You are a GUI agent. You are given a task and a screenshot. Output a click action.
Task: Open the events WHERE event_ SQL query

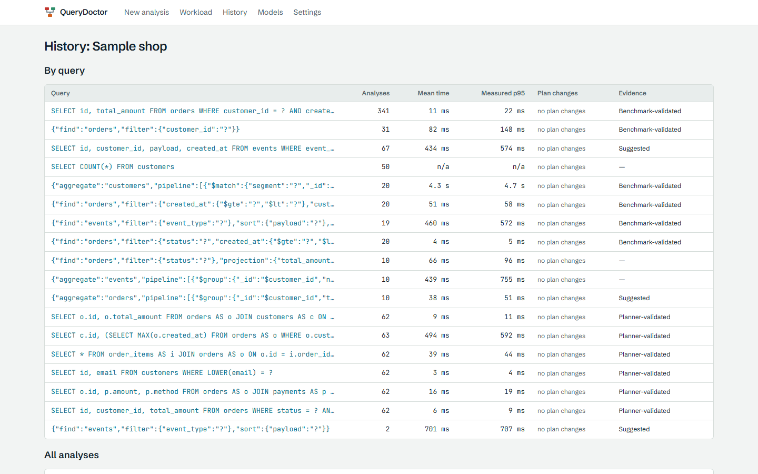pyautogui.click(x=193, y=149)
